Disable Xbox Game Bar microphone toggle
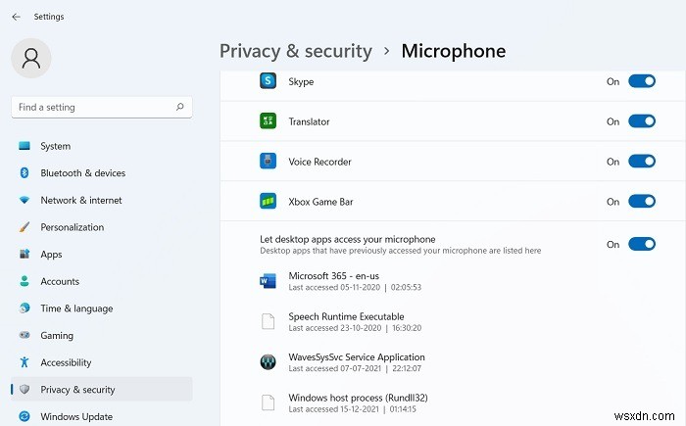This screenshot has width=686, height=426. pyautogui.click(x=642, y=201)
